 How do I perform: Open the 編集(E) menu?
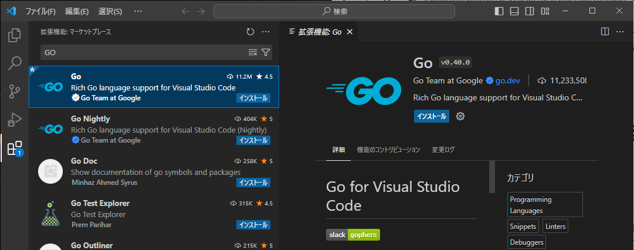(77, 11)
